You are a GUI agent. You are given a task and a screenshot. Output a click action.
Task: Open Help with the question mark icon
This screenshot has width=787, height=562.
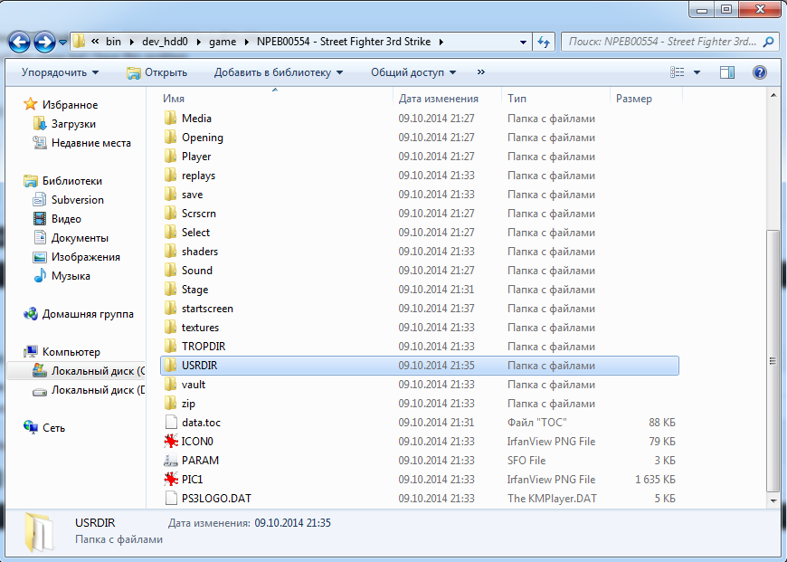click(759, 72)
